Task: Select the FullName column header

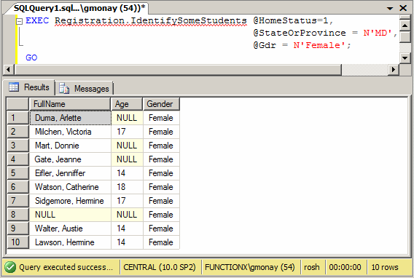Action: pos(70,104)
